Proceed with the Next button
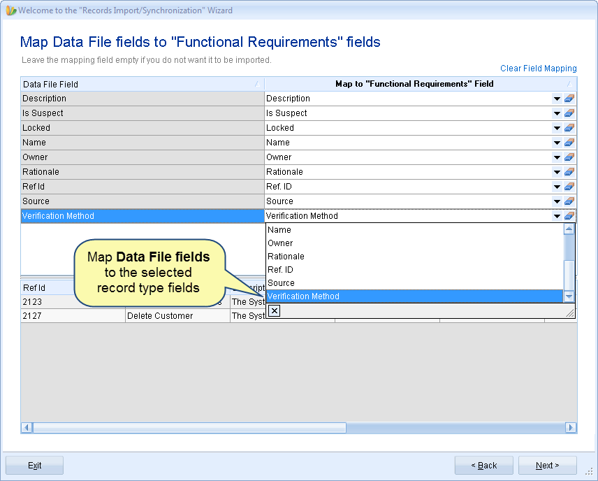 click(547, 466)
